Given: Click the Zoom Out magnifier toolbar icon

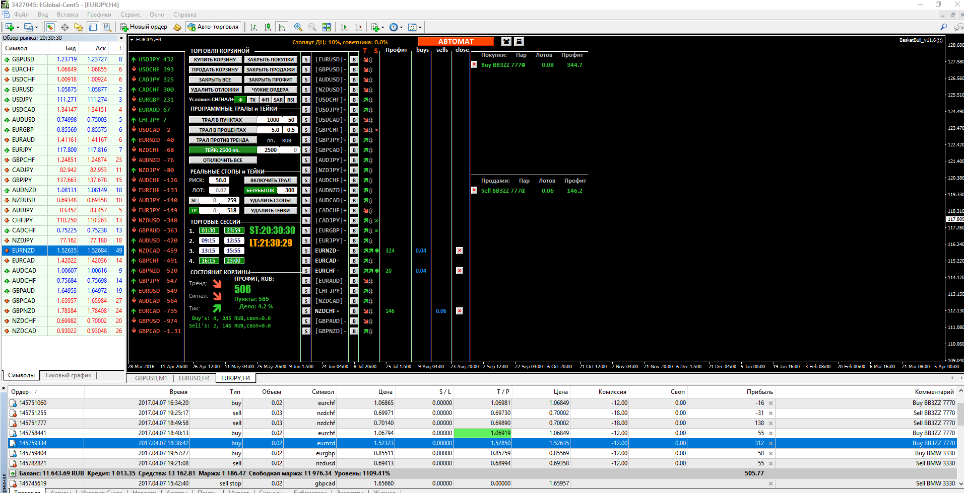Looking at the screenshot, I should pyautogui.click(x=312, y=27).
